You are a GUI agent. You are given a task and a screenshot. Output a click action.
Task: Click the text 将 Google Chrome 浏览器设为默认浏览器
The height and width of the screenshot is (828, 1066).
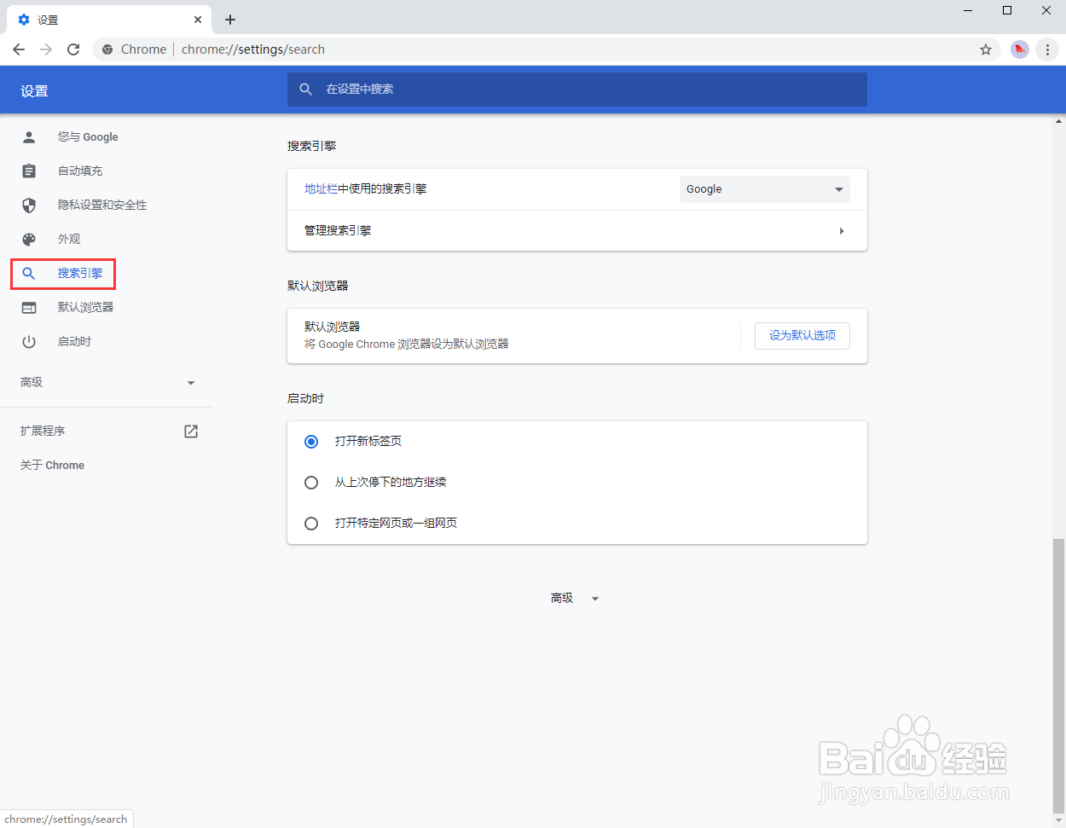click(x=406, y=345)
